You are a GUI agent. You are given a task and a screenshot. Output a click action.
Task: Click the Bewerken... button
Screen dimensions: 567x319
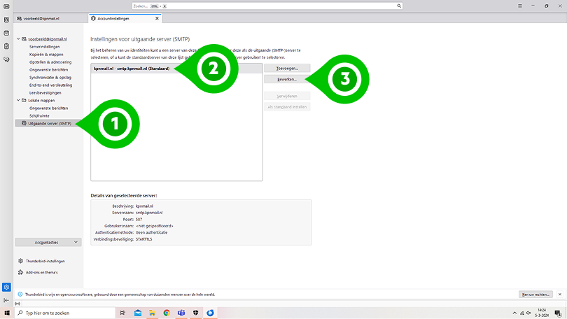[287, 79]
